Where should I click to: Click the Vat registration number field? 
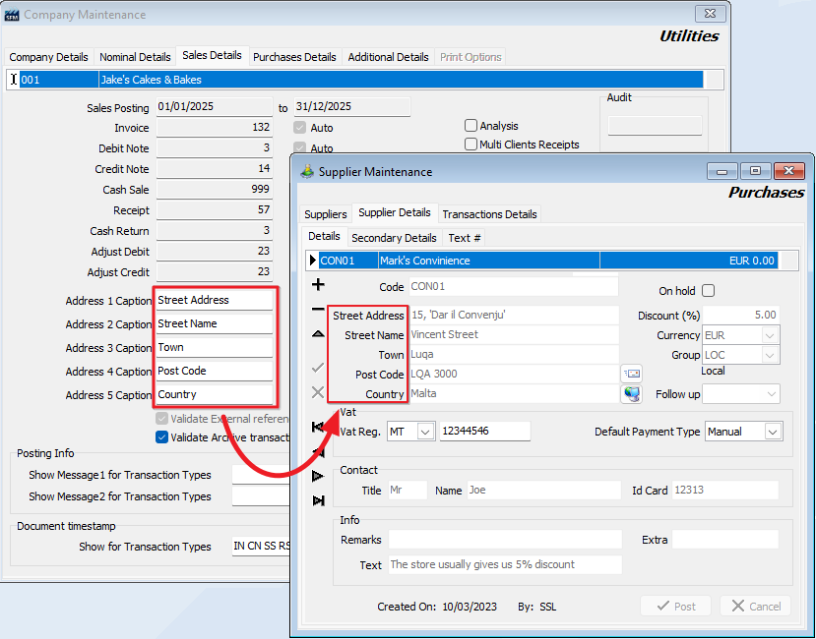point(484,432)
